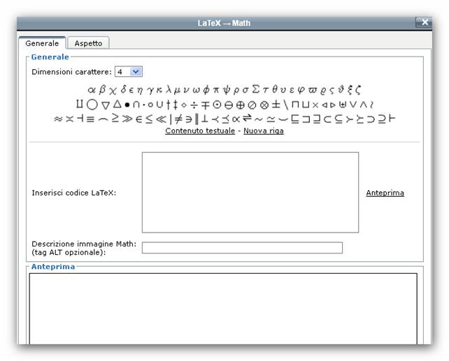
Task: Switch to the Aspetto tab
Action: [x=88, y=43]
